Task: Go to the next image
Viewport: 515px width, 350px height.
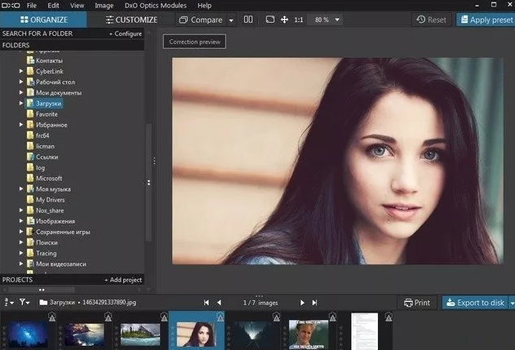Action: [x=302, y=303]
